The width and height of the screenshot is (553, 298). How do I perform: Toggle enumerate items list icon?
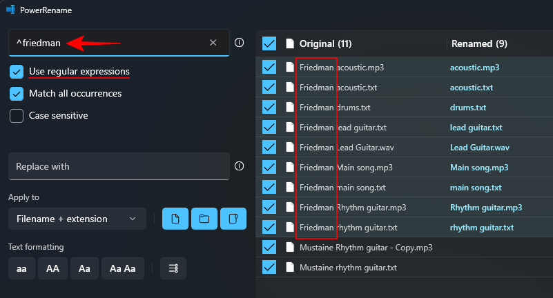(x=173, y=268)
